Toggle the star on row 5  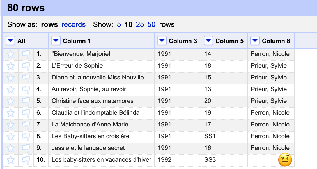pos(11,102)
